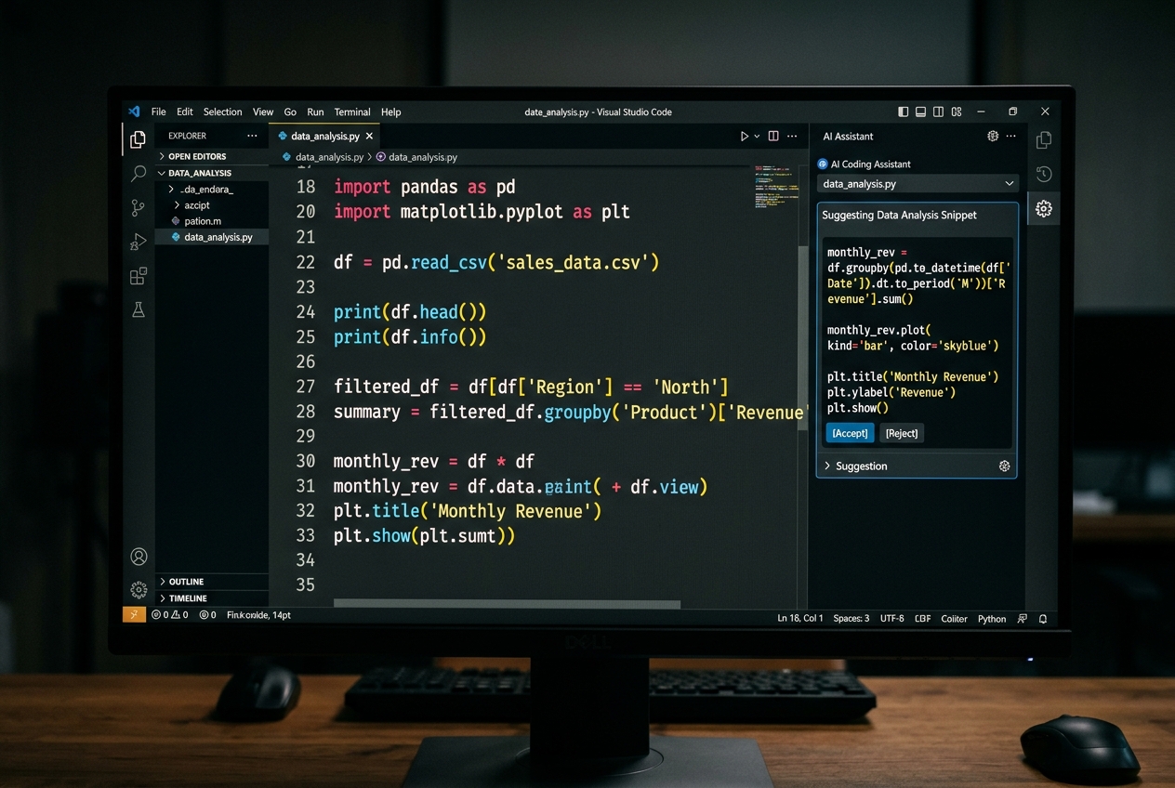Viewport: 1175px width, 788px height.
Task: Open the customize layout button
Action: point(957,112)
